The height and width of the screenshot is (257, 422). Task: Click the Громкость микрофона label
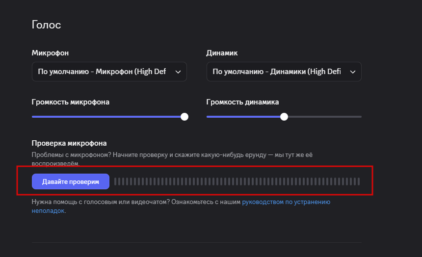coord(71,102)
